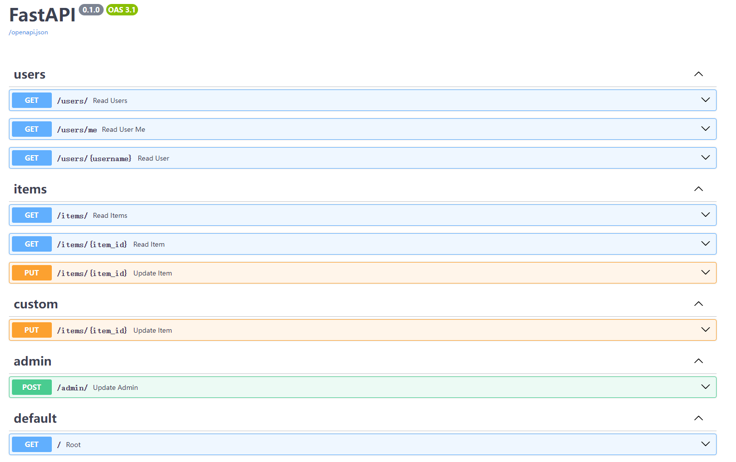736x462 pixels.
Task: Click the /users/{username} path text
Action: coord(94,159)
